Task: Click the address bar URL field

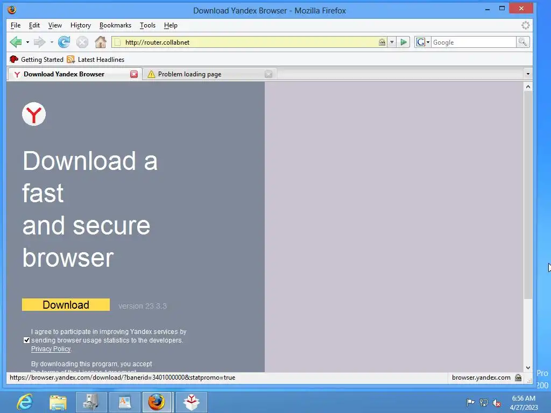Action: tap(250, 42)
